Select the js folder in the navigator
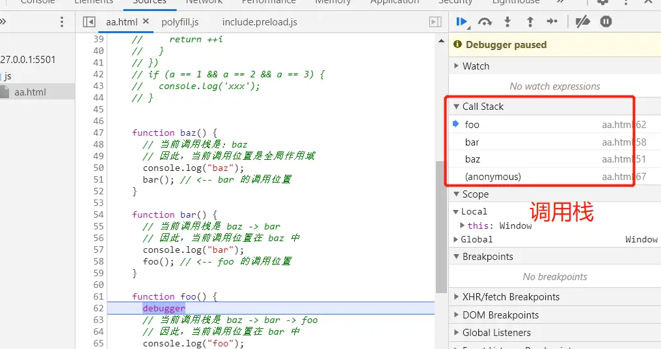 [7, 76]
